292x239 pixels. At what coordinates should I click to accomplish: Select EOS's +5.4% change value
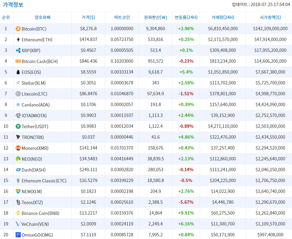pos(186,72)
